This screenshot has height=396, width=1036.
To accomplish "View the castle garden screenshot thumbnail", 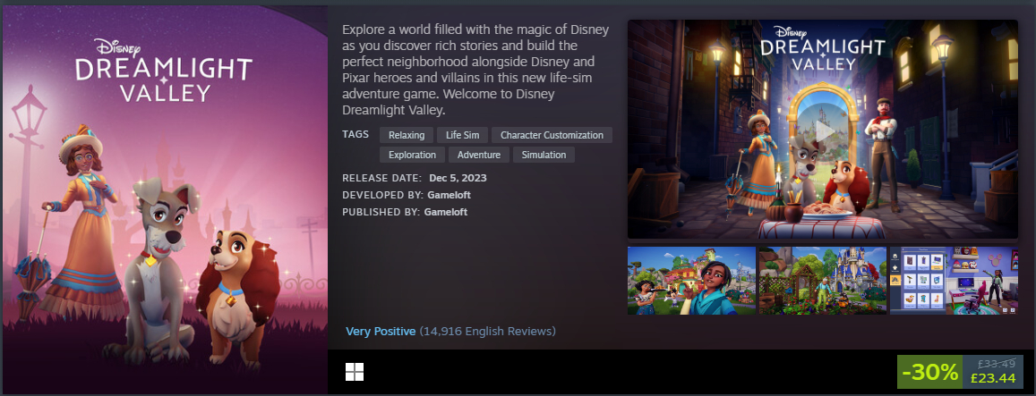I will tap(823, 281).
